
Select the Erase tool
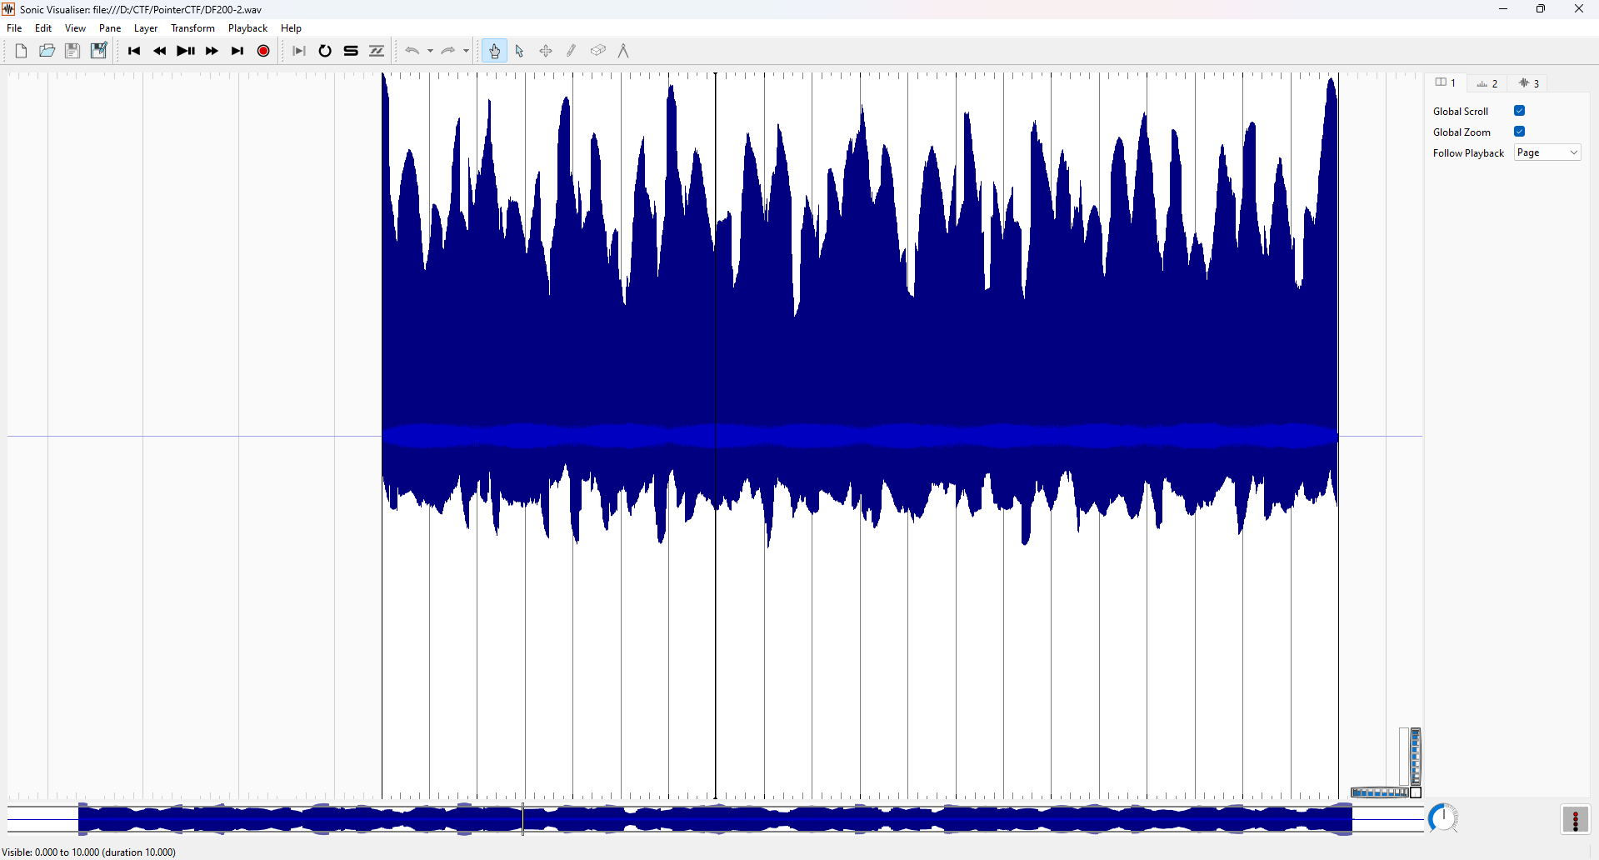597,51
